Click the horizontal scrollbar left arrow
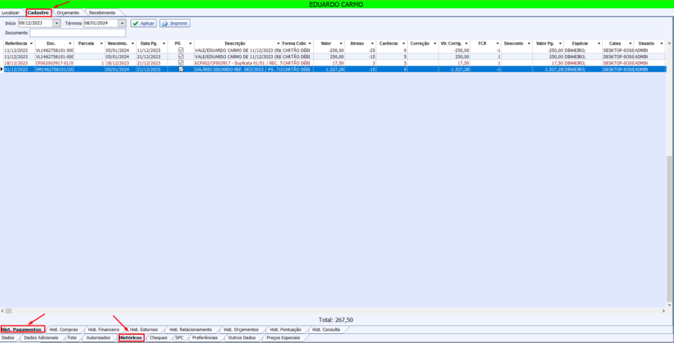Viewport: 674px width, 343px height. (3, 311)
